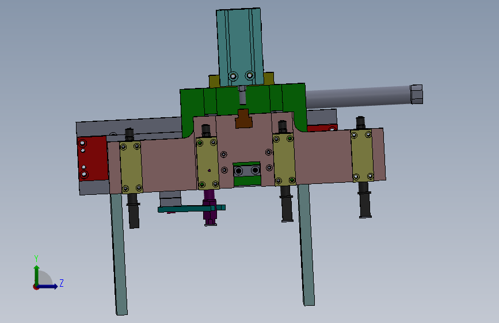Pick the long teal leg on the right

(306, 245)
